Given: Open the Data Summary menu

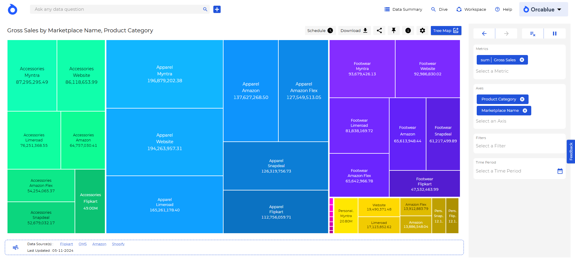Looking at the screenshot, I should pos(403,9).
